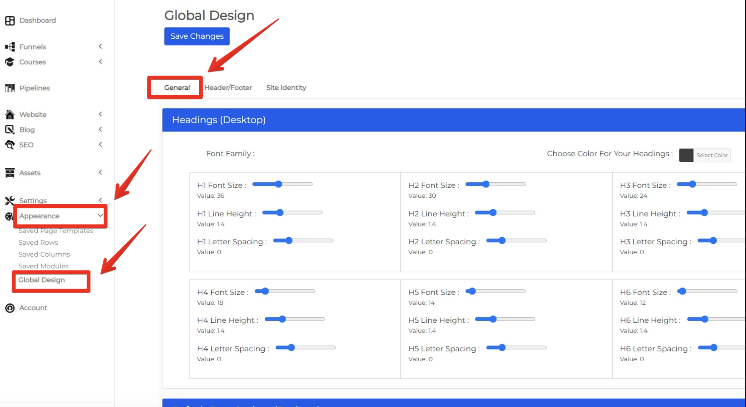The width and height of the screenshot is (746, 407).
Task: Click the Pipelines icon
Action: tap(10, 88)
